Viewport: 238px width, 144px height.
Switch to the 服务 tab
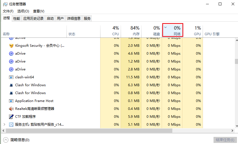pos(87,18)
